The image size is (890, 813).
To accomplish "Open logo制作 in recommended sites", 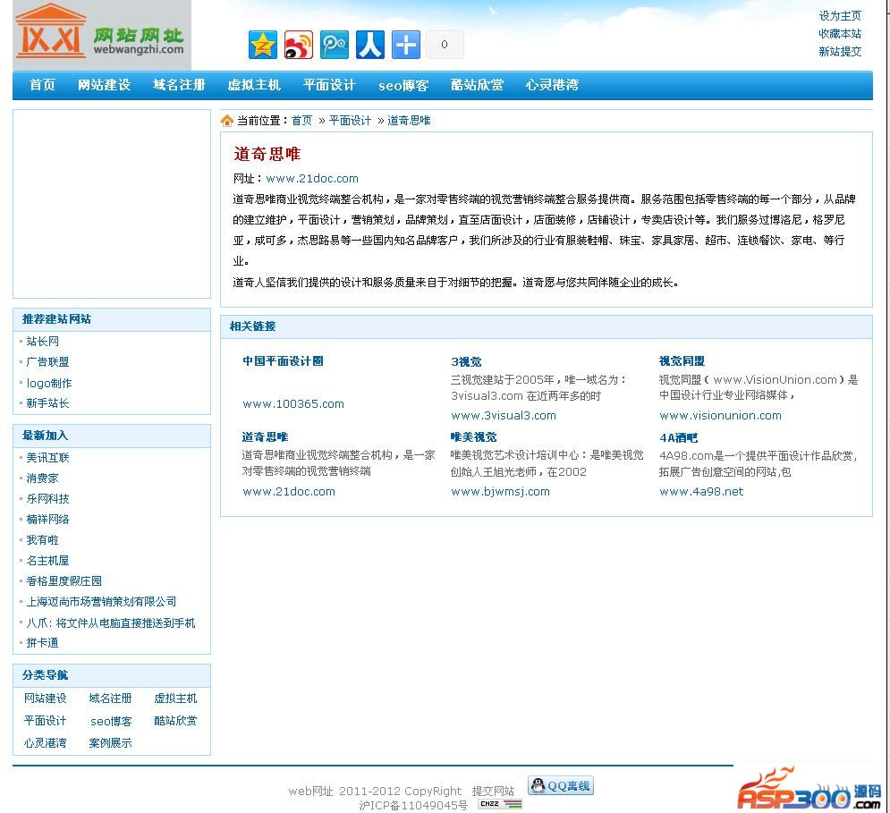I will 49,383.
